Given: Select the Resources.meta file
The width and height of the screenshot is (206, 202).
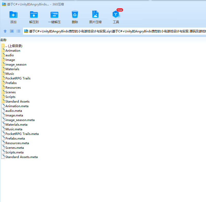Looking at the screenshot, I should pyautogui.click(x=15, y=143).
